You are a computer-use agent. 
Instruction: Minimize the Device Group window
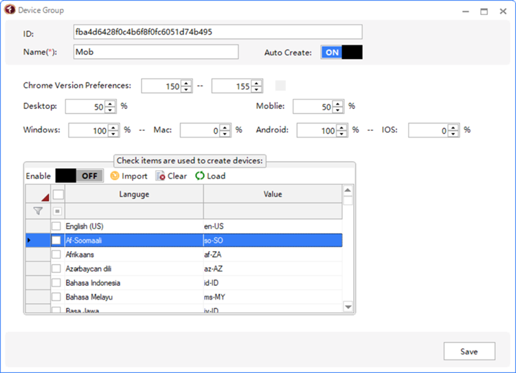(466, 12)
